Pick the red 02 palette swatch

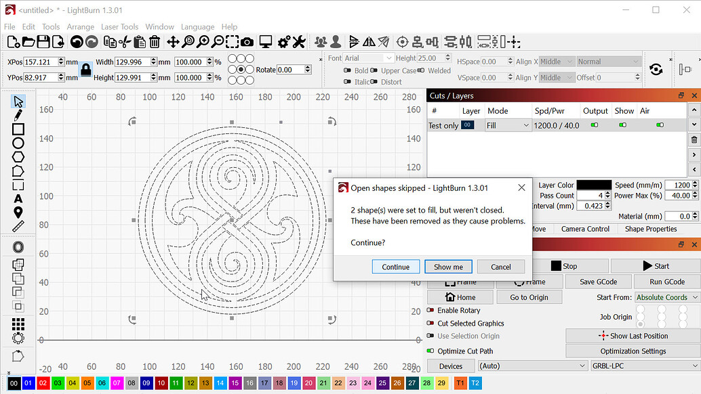click(x=43, y=383)
